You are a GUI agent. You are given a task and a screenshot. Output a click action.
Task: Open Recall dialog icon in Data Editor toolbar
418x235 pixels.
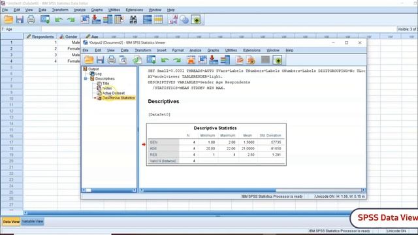click(x=45, y=20)
